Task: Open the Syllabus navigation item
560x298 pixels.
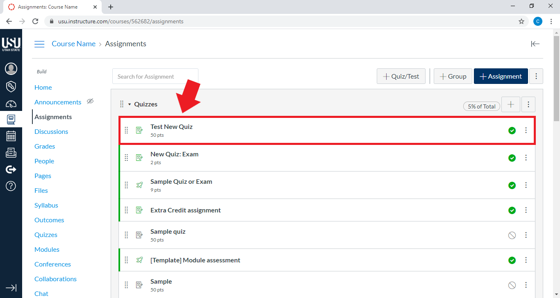Action: point(46,205)
